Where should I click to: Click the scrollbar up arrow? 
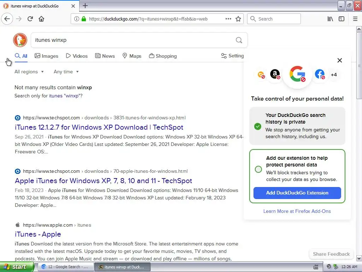359,29
